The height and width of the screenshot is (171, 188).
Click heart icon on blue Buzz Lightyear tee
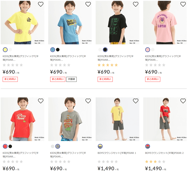(x=88, y=4)
